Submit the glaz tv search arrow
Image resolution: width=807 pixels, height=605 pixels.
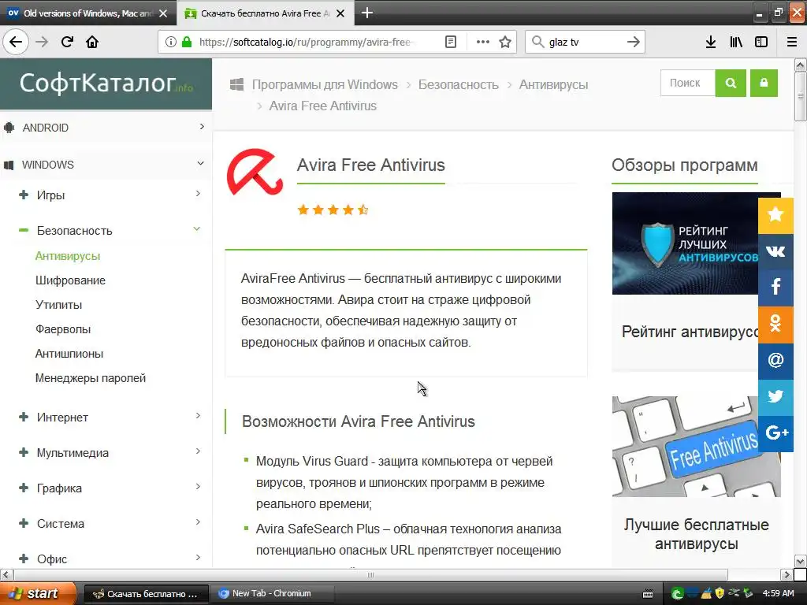(634, 42)
